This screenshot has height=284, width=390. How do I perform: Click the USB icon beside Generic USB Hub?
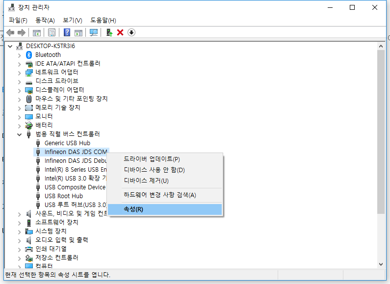pyautogui.click(x=38, y=143)
